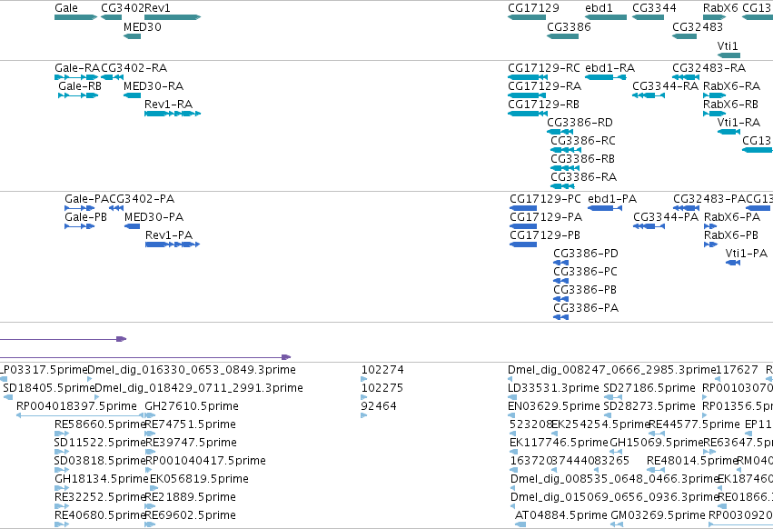Select the SD11522.5prime EST glyph
Screen dimensions: 773x529
tap(62, 452)
